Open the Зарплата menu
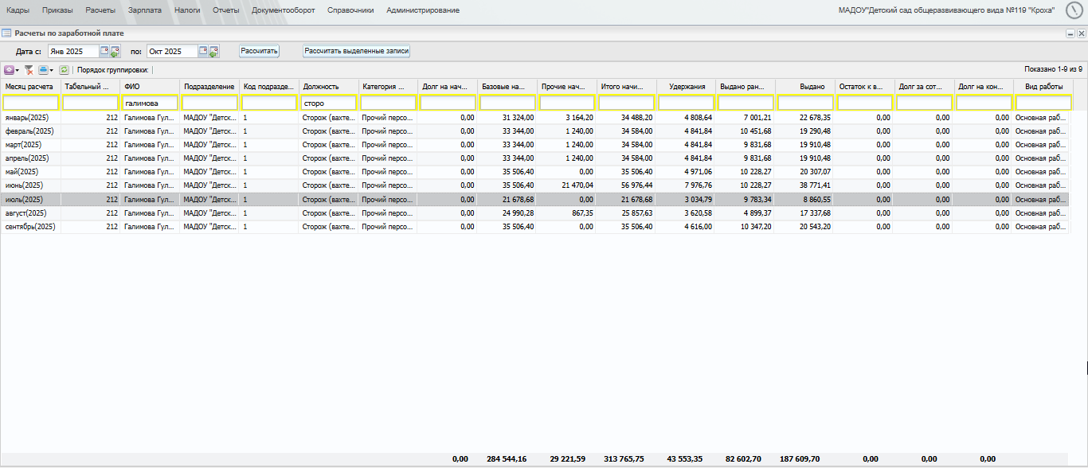1088x468 pixels. (x=144, y=10)
